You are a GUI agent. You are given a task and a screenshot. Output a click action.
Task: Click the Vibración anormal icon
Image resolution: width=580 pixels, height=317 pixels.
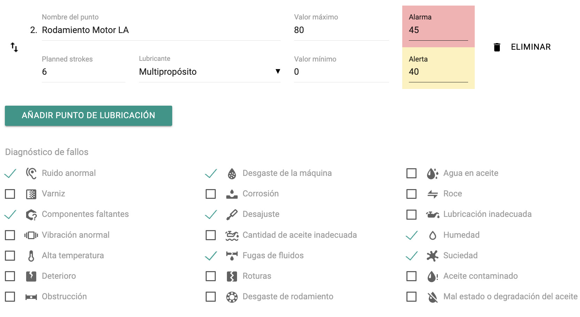(31, 235)
